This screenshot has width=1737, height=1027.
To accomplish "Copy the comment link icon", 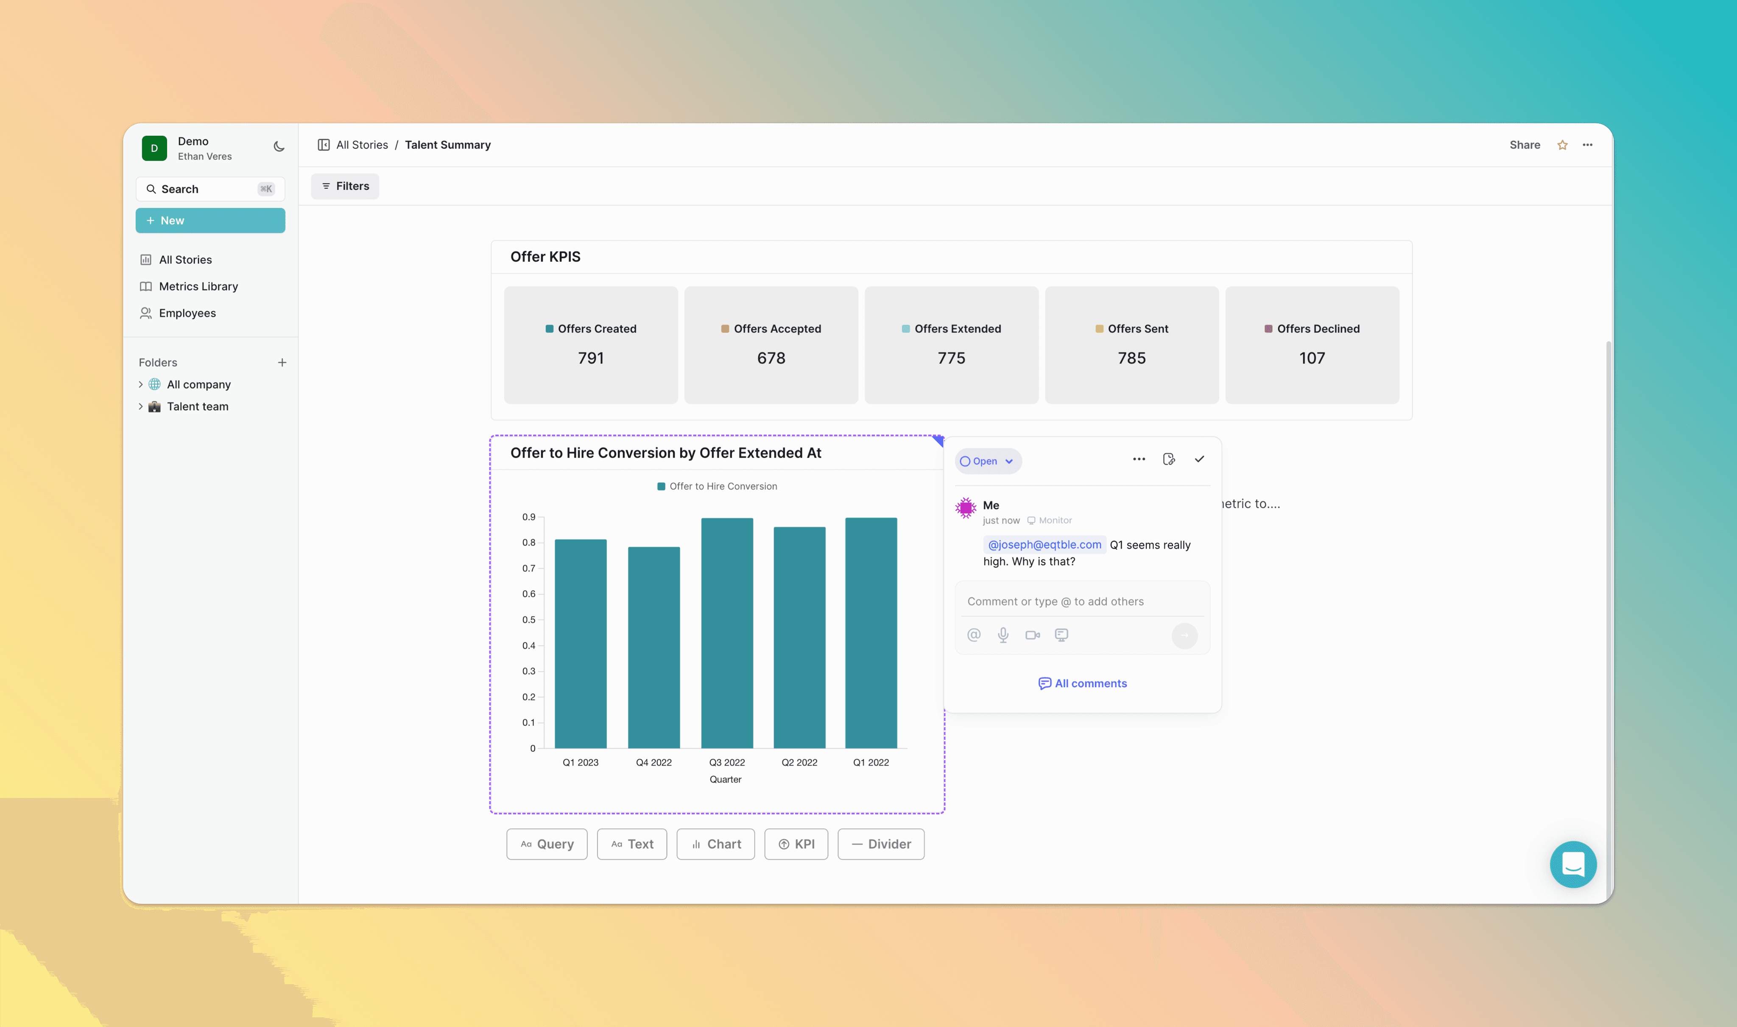I will pyautogui.click(x=1169, y=459).
